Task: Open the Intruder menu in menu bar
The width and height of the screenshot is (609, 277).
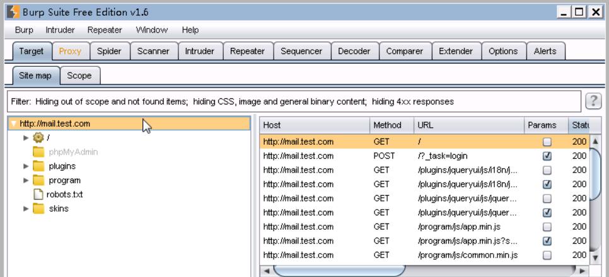Action: (60, 30)
